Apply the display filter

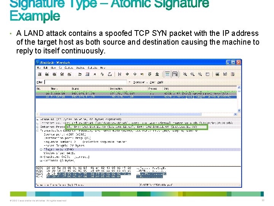click(160, 82)
